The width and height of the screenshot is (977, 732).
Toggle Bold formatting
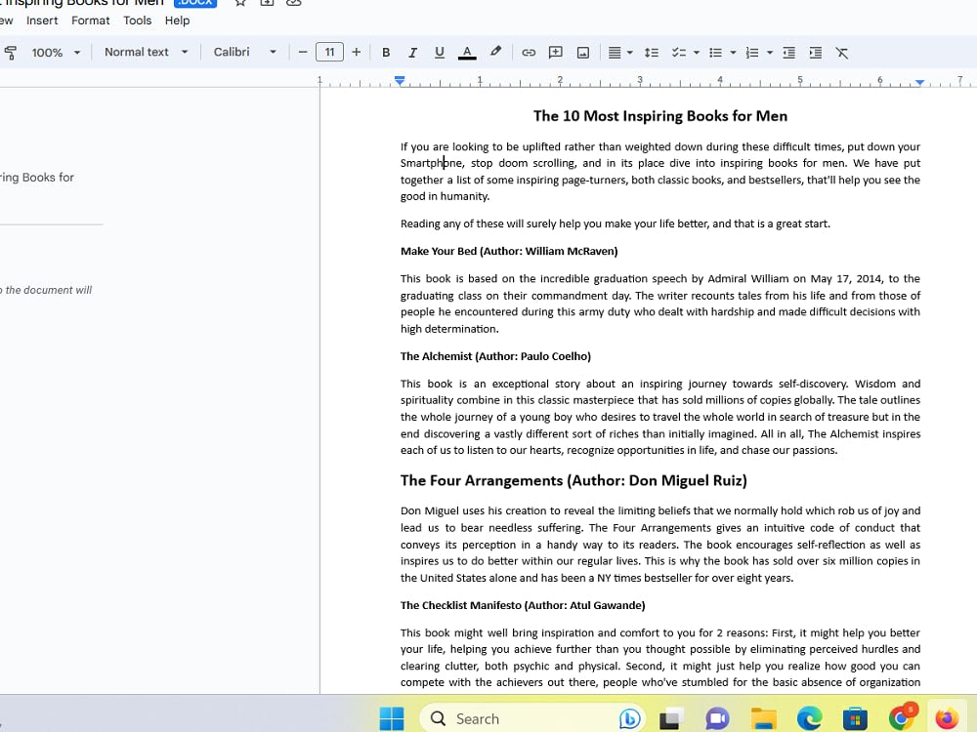click(x=386, y=53)
